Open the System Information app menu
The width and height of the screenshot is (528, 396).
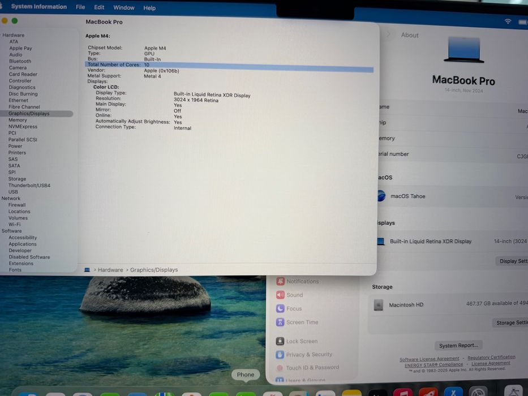[x=38, y=7]
